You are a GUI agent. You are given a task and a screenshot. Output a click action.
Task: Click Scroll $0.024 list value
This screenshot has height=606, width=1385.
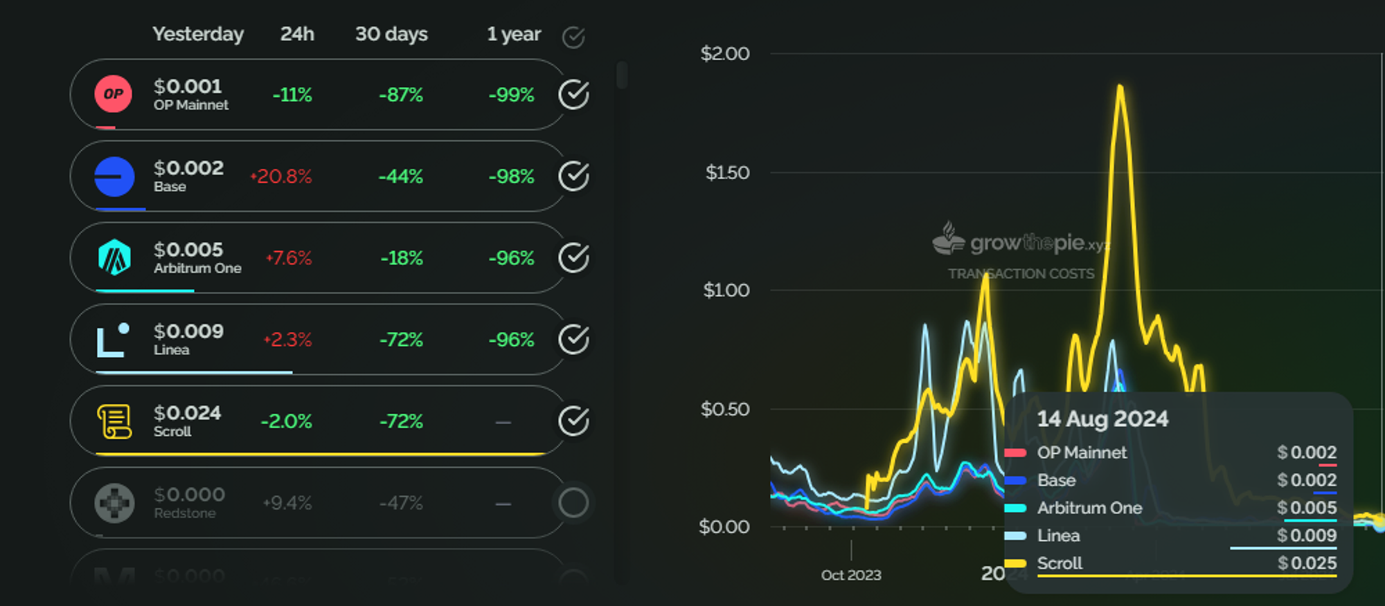coord(188,413)
